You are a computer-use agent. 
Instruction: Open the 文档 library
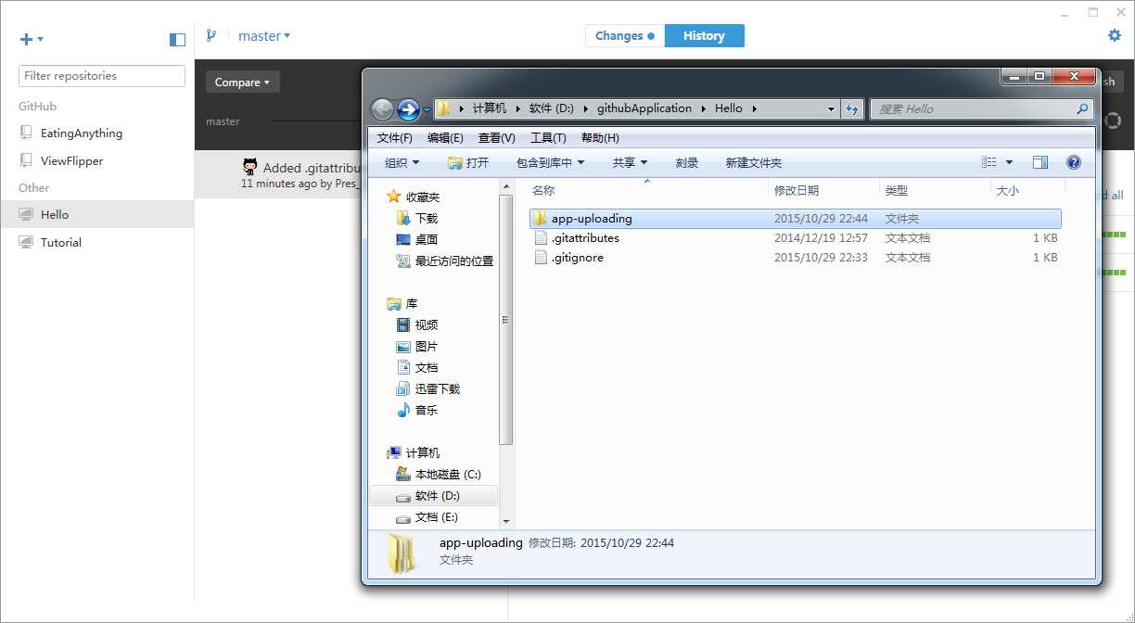(417, 367)
